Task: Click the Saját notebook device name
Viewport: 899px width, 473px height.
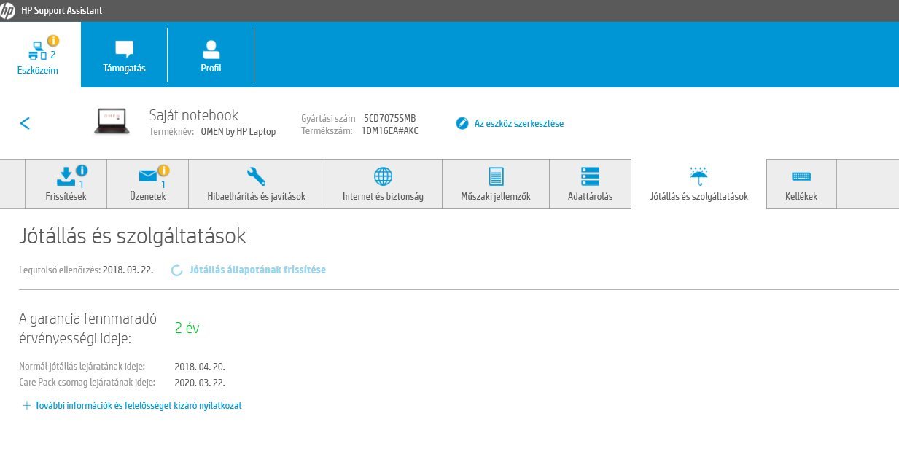Action: coord(194,115)
